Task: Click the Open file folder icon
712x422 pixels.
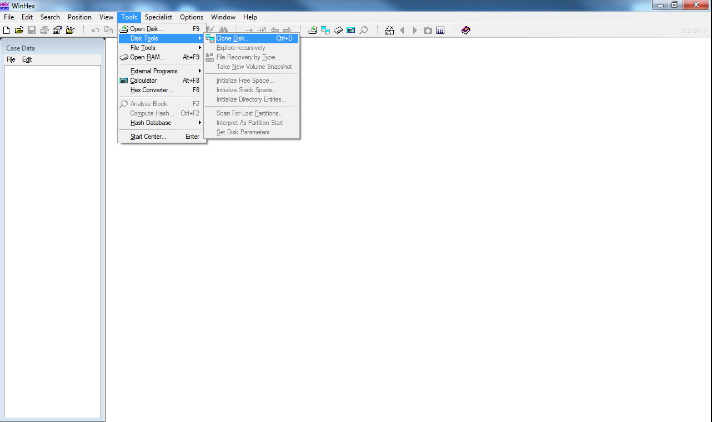Action: click(x=19, y=30)
